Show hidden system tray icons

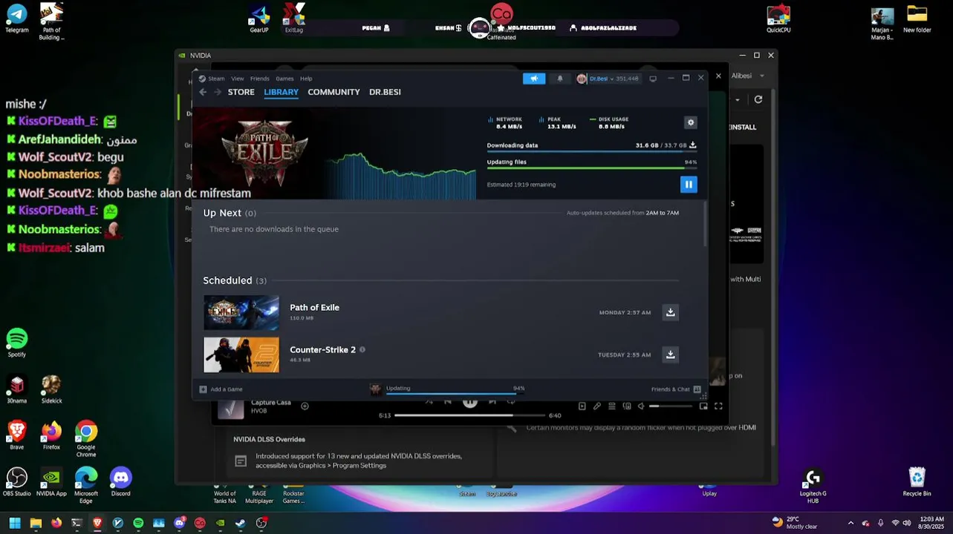851,523
